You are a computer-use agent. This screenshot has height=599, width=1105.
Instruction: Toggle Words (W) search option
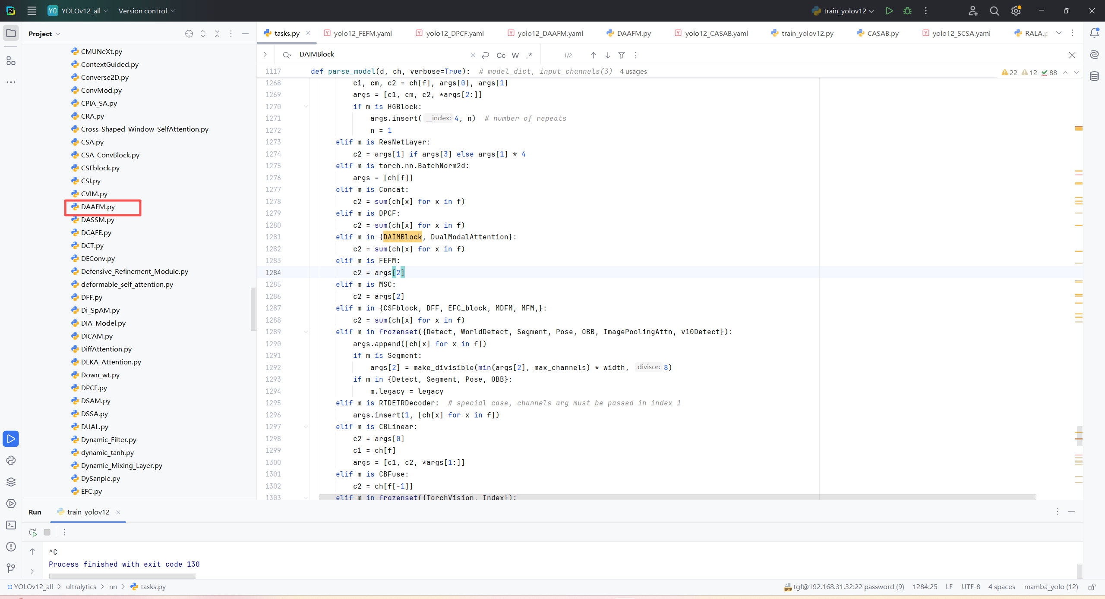coord(515,55)
